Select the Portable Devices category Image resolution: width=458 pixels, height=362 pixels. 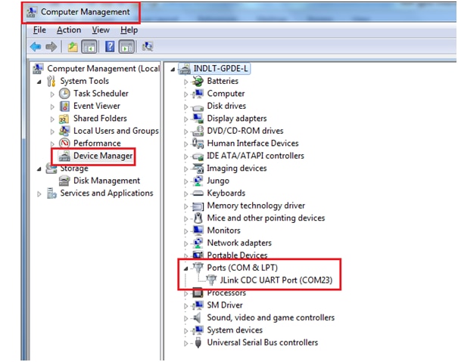tap(237, 255)
